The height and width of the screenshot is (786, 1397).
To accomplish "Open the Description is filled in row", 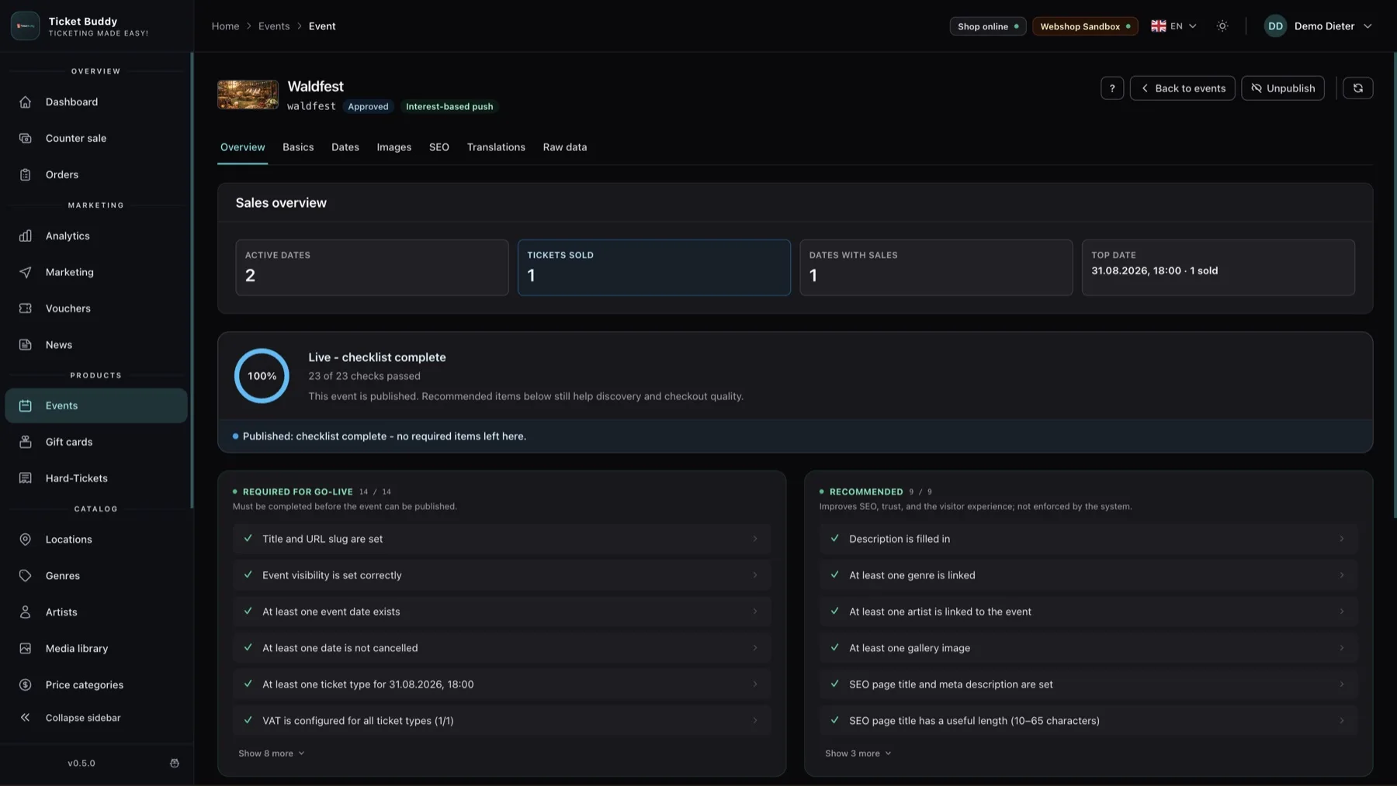I will 1088,539.
